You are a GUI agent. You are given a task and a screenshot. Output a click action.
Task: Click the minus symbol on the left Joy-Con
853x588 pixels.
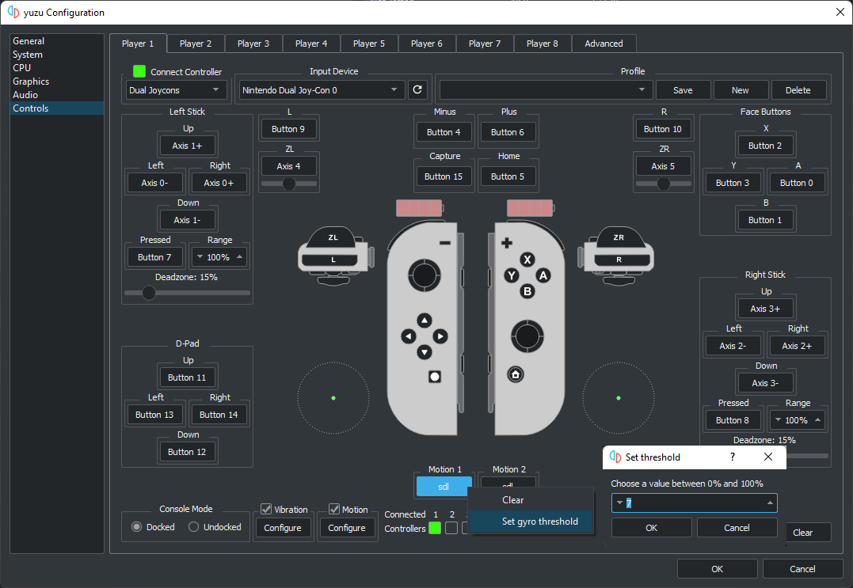(x=445, y=243)
